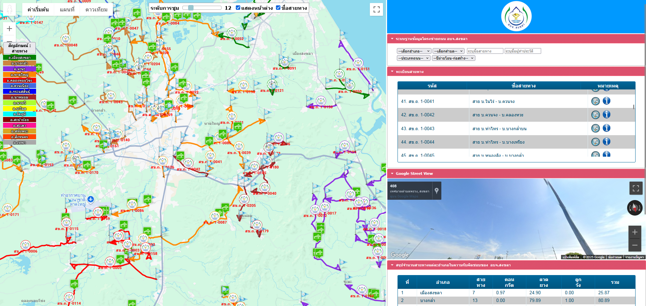Viewport: 646px width, 306px height.
Task: Click the map zoom in plus button
Action: point(9,29)
